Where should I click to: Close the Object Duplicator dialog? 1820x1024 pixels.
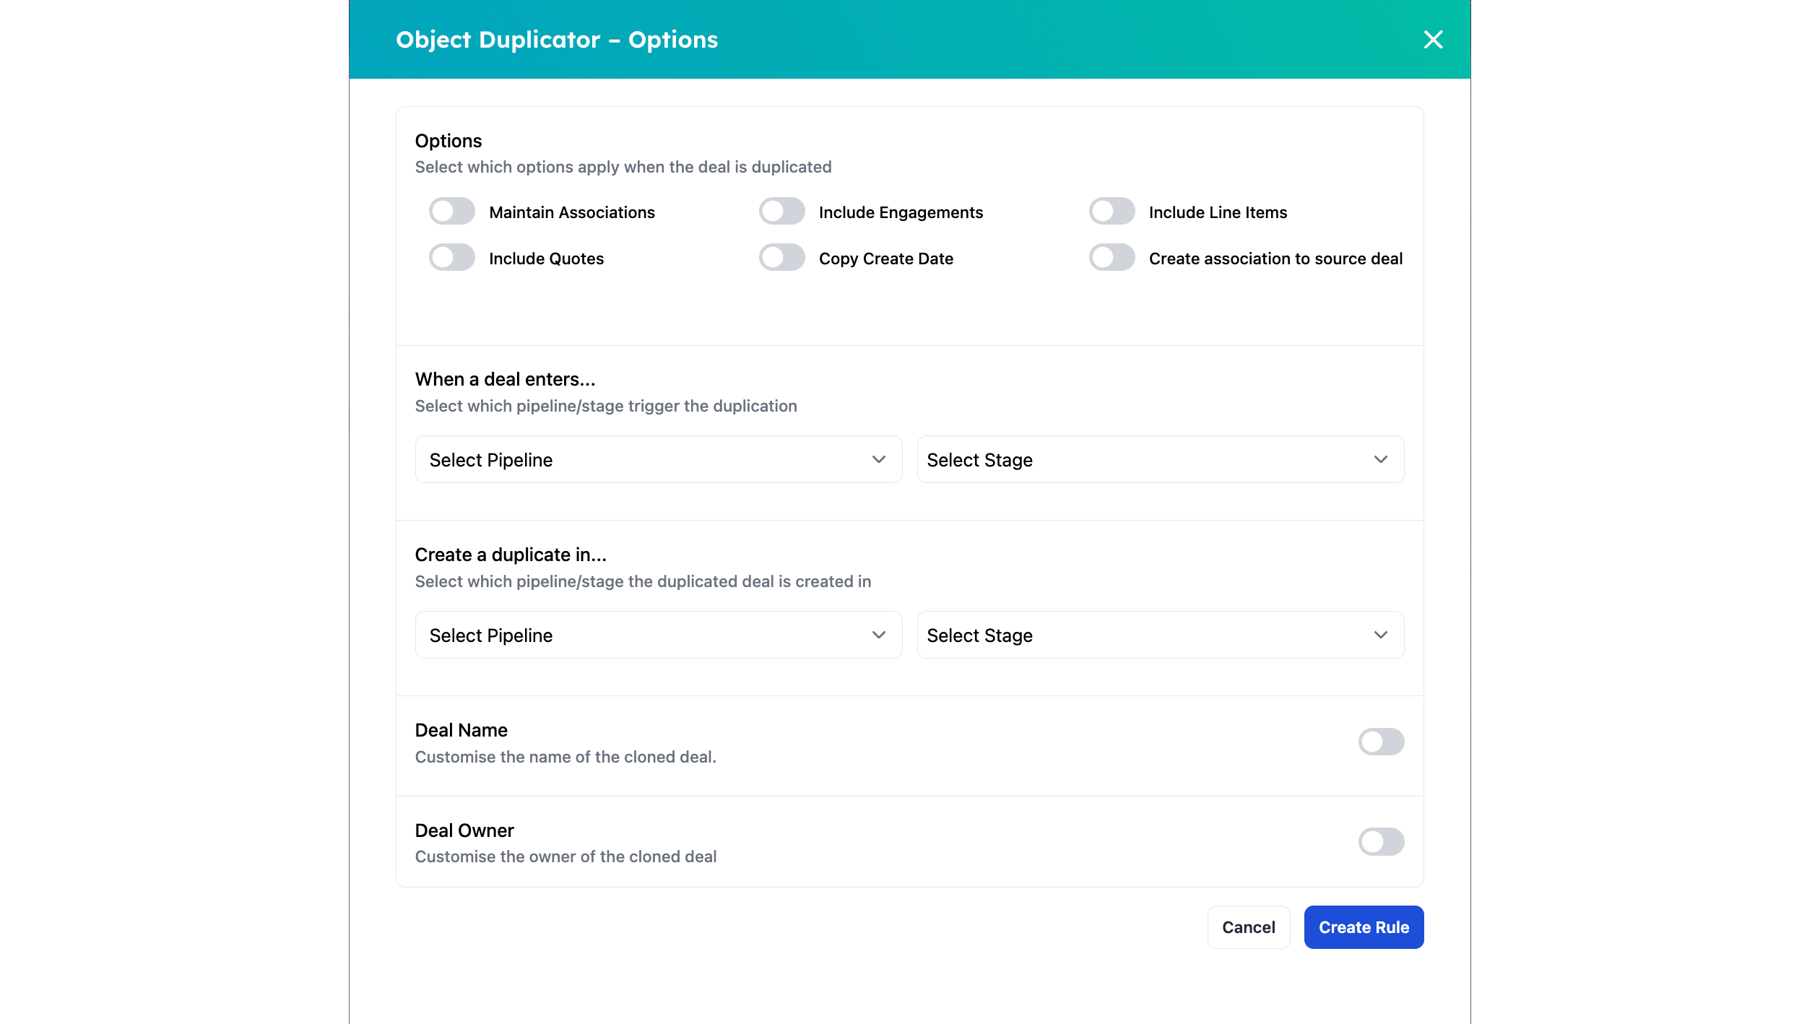click(x=1433, y=40)
